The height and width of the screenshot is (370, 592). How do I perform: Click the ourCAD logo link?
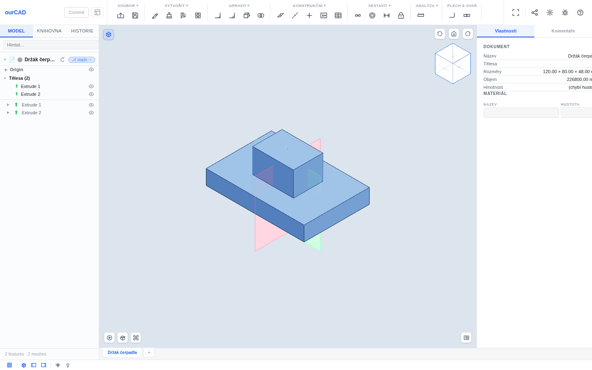[16, 13]
